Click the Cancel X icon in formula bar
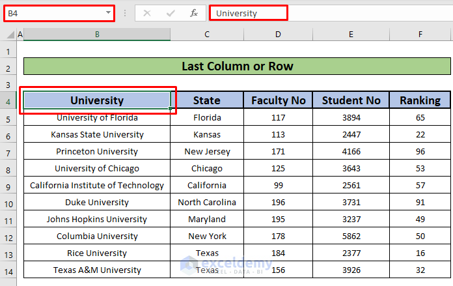 pyautogui.click(x=147, y=13)
